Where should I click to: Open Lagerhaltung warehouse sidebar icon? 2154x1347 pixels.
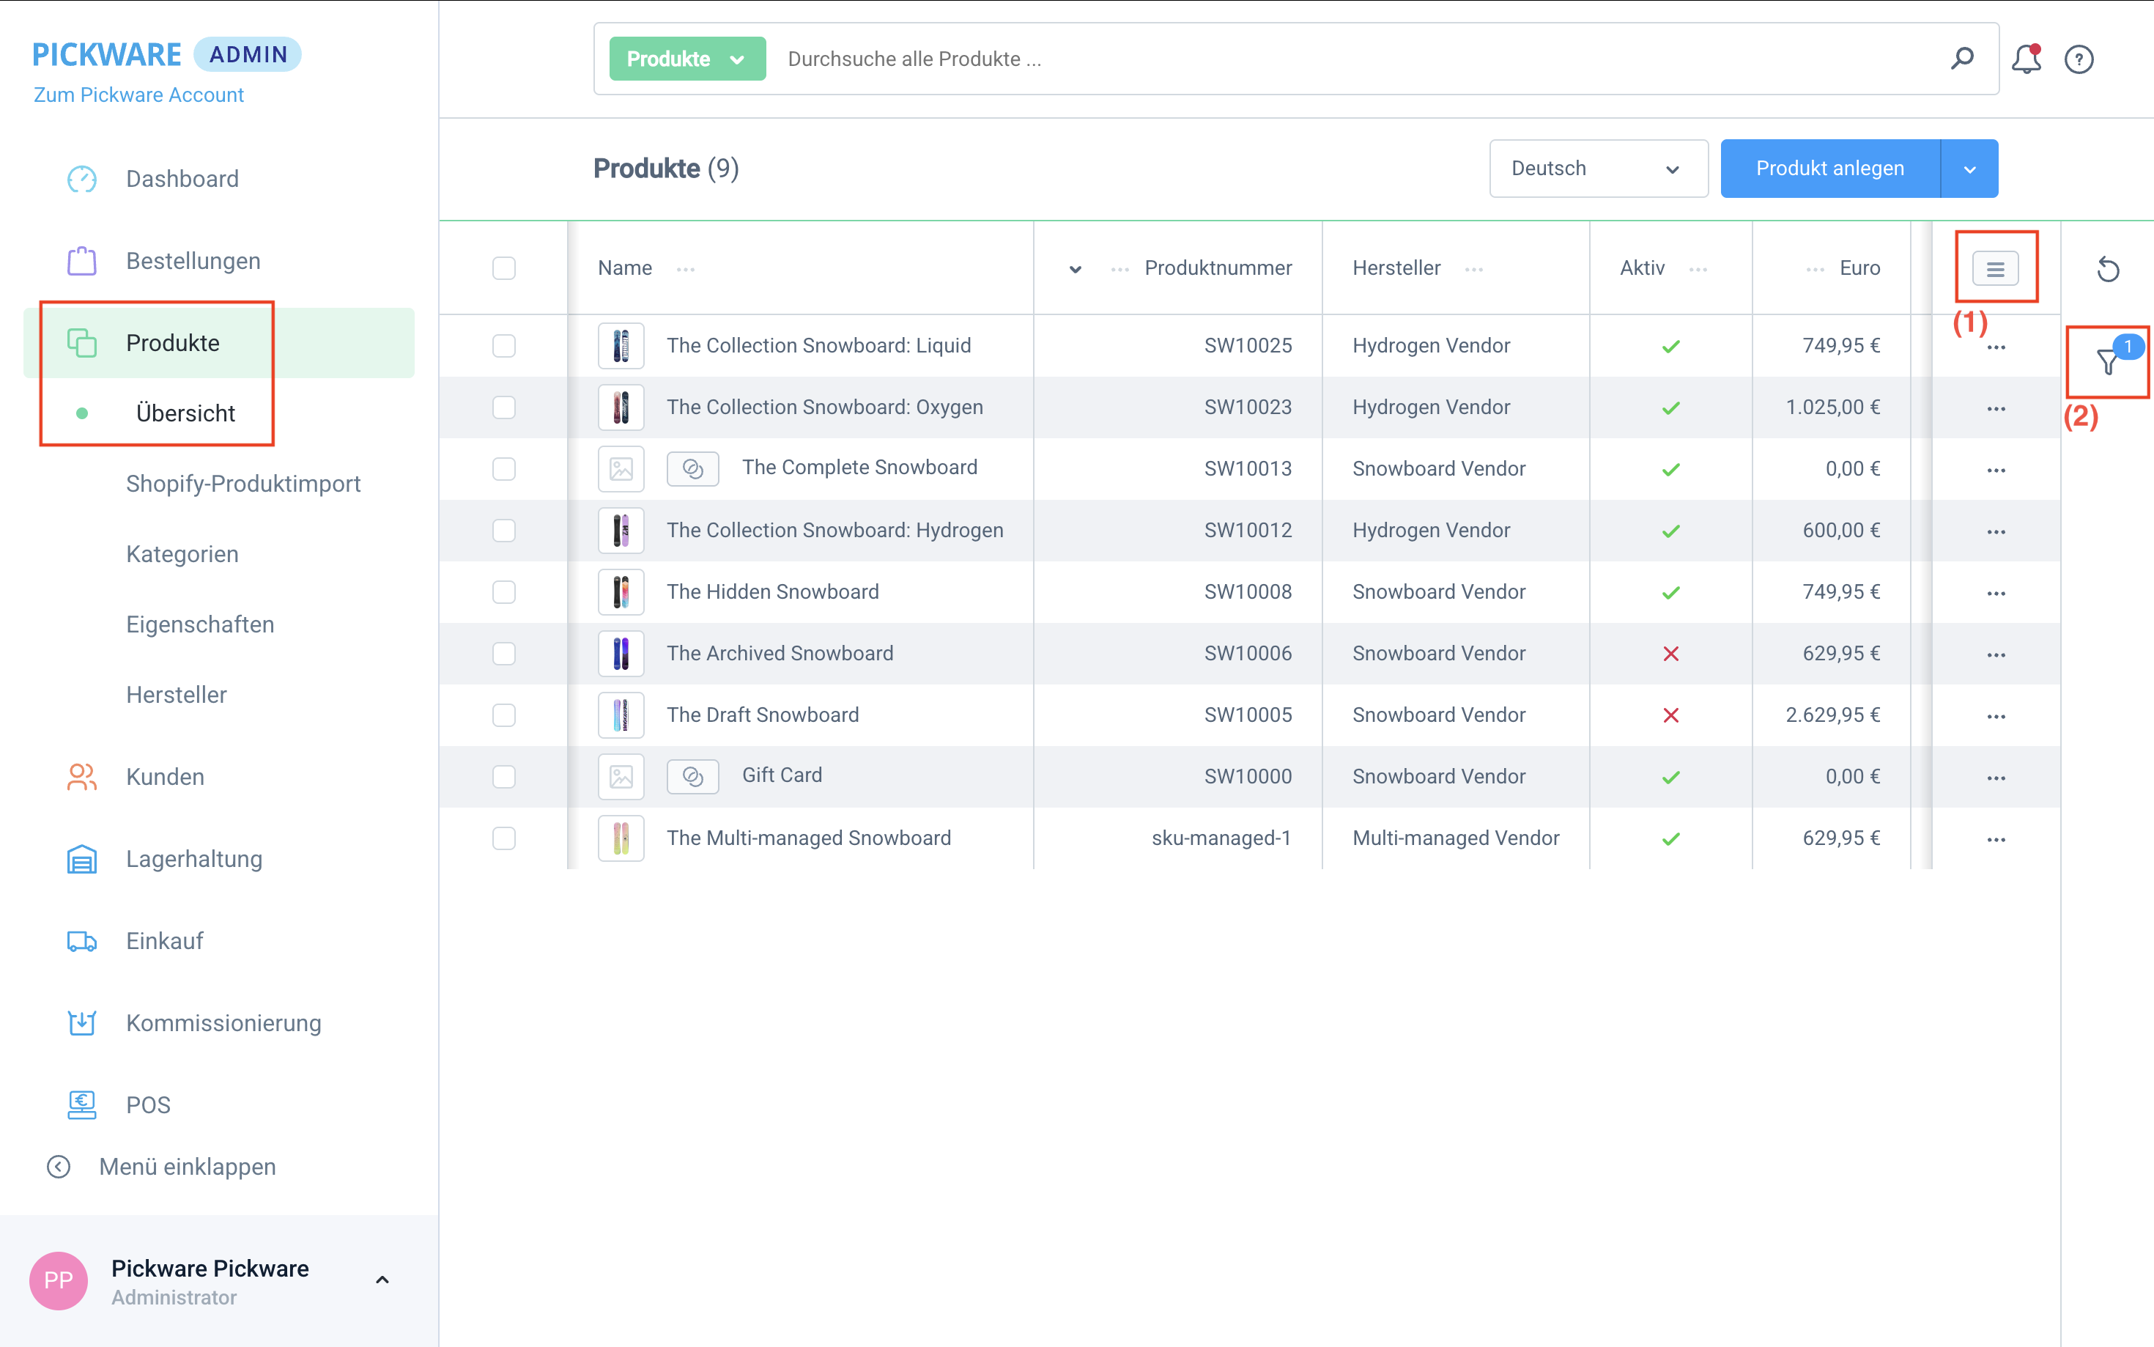pos(82,859)
